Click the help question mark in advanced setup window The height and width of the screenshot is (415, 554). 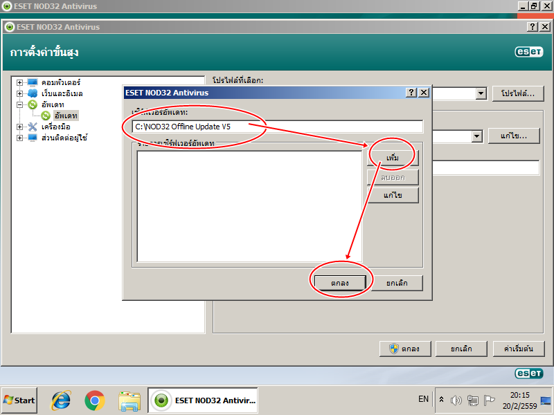point(533,27)
